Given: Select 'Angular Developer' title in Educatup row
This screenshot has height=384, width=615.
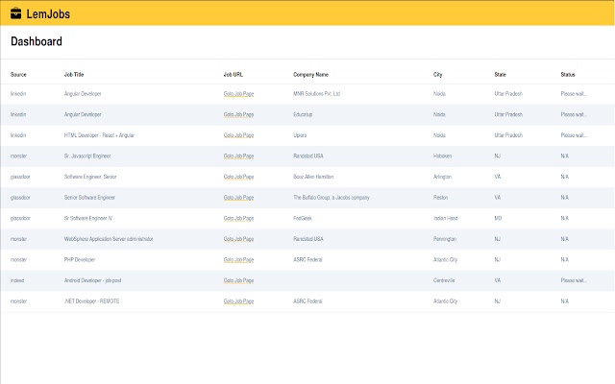Looking at the screenshot, I should click(x=83, y=114).
